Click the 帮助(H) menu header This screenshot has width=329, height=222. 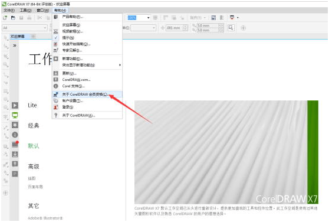pyautogui.click(x=60, y=10)
